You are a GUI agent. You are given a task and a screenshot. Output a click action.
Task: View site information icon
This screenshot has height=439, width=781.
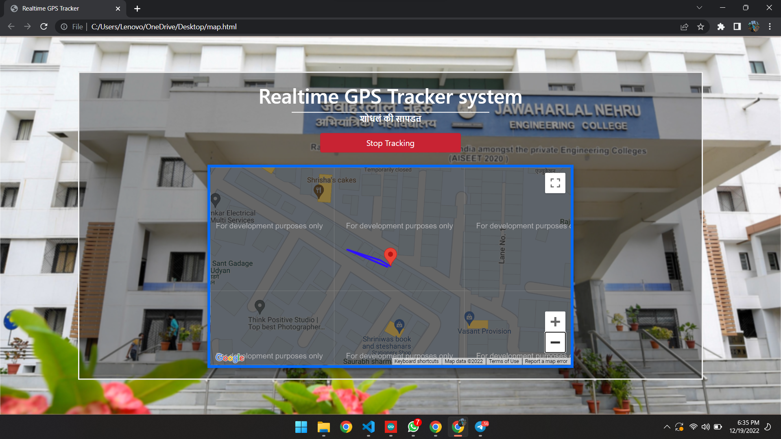64,26
